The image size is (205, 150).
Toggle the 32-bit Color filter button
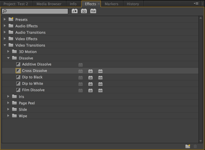84,11
